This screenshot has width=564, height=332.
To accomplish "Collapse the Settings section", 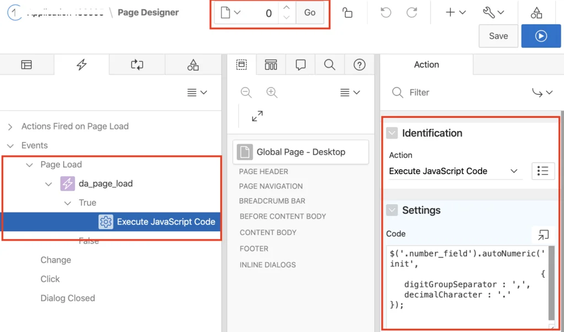I will [392, 210].
